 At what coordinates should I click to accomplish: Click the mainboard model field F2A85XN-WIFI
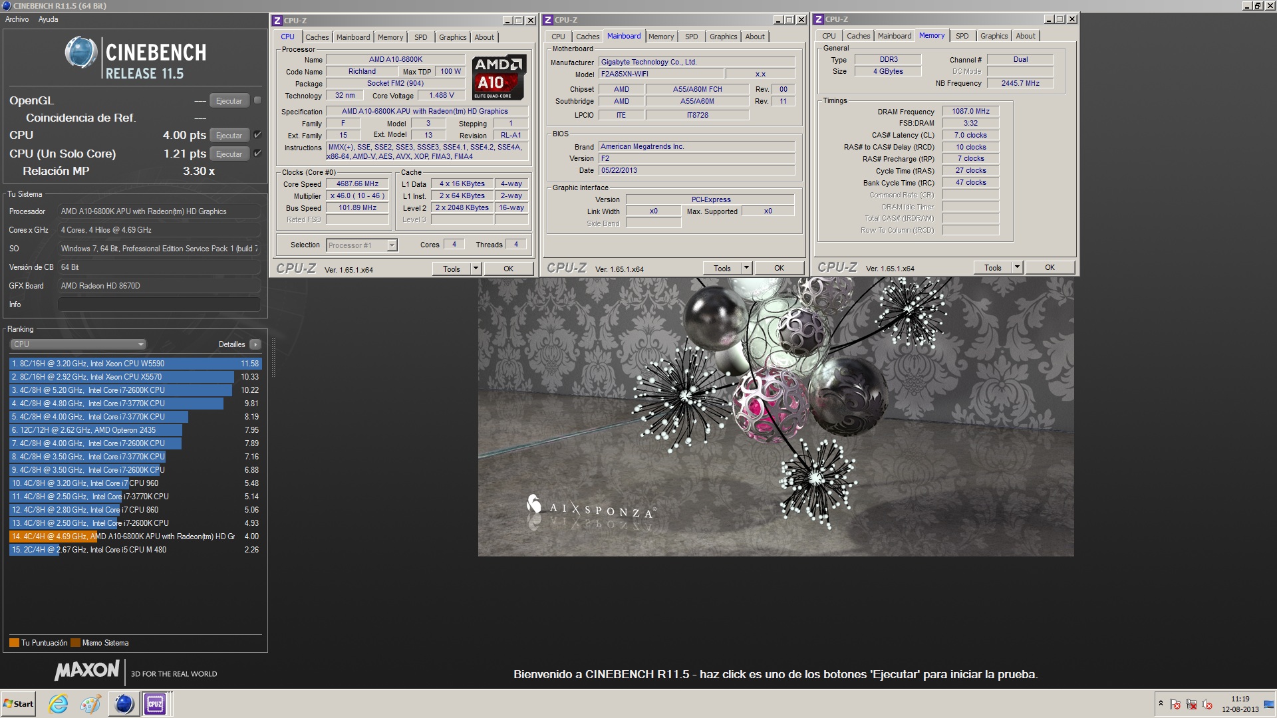660,74
